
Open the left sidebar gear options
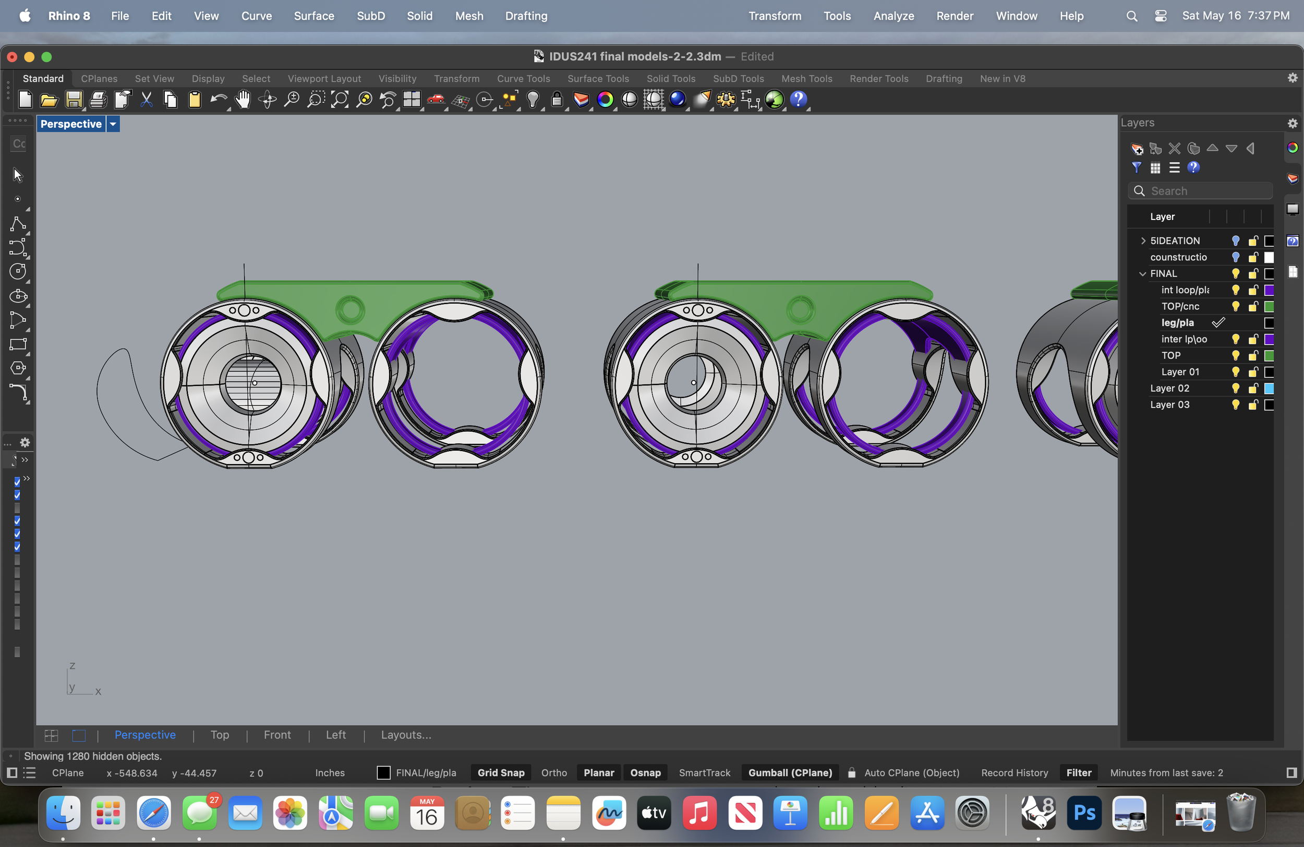[x=25, y=443]
